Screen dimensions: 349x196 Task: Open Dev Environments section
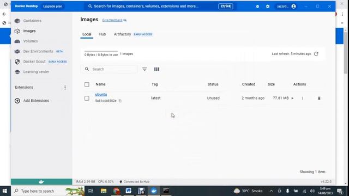pyautogui.click(x=39, y=51)
